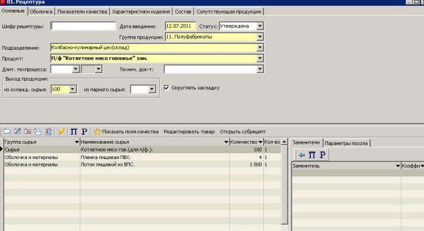Open the Характеристики изделия tab
Image resolution: width=424 pixels, height=231 pixels.
click(141, 12)
